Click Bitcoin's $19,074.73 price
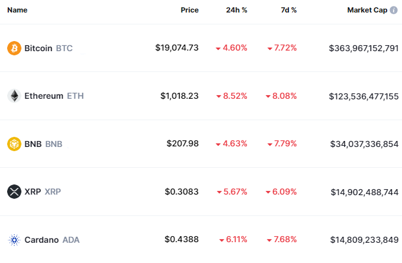Image resolution: width=402 pixels, height=263 pixels. (177, 48)
